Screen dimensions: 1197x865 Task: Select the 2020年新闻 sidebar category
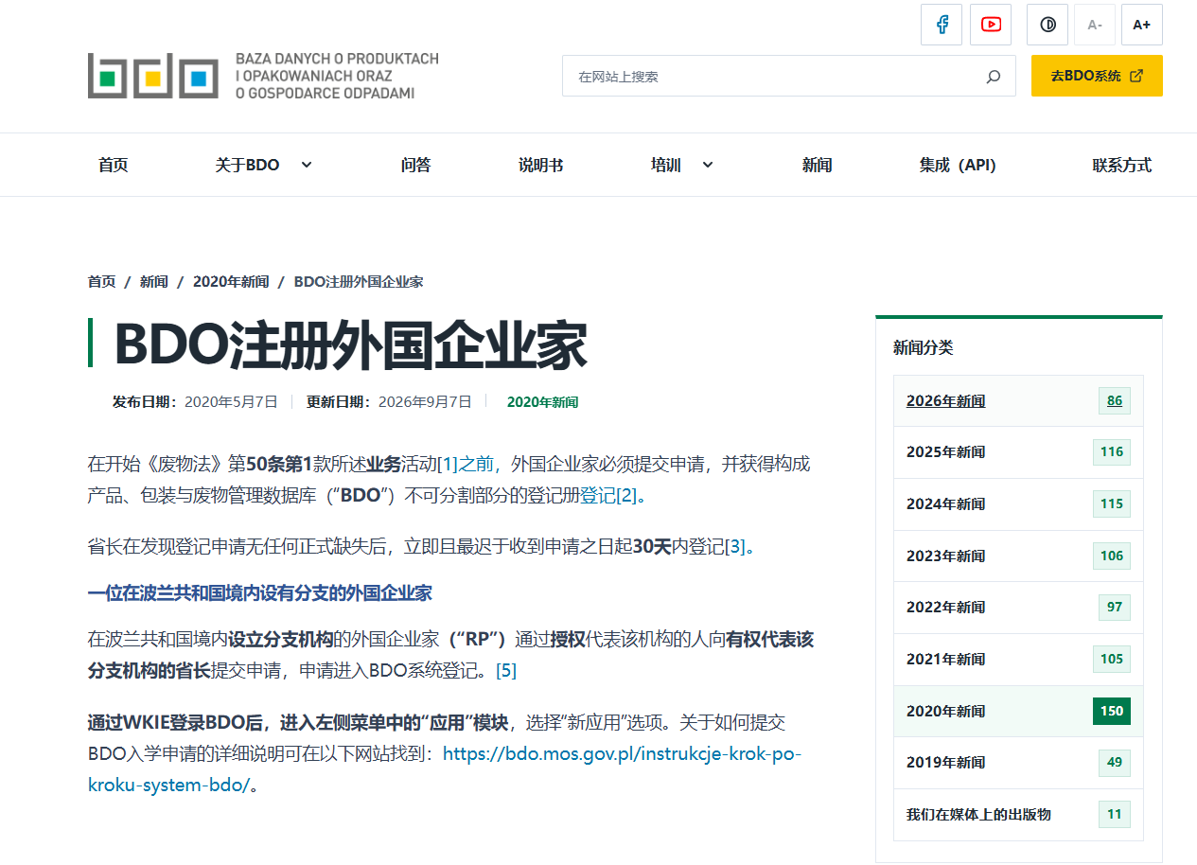point(1018,712)
